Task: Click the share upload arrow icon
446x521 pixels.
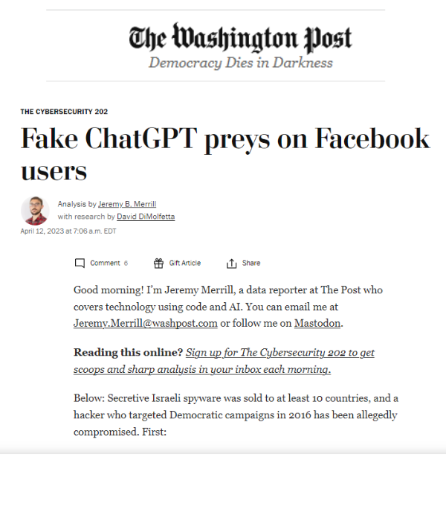Action: point(232,263)
